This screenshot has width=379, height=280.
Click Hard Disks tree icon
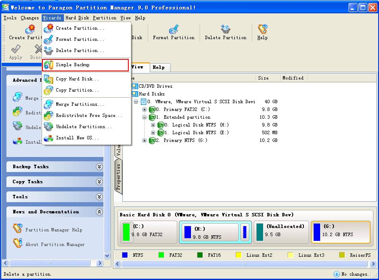(135, 93)
